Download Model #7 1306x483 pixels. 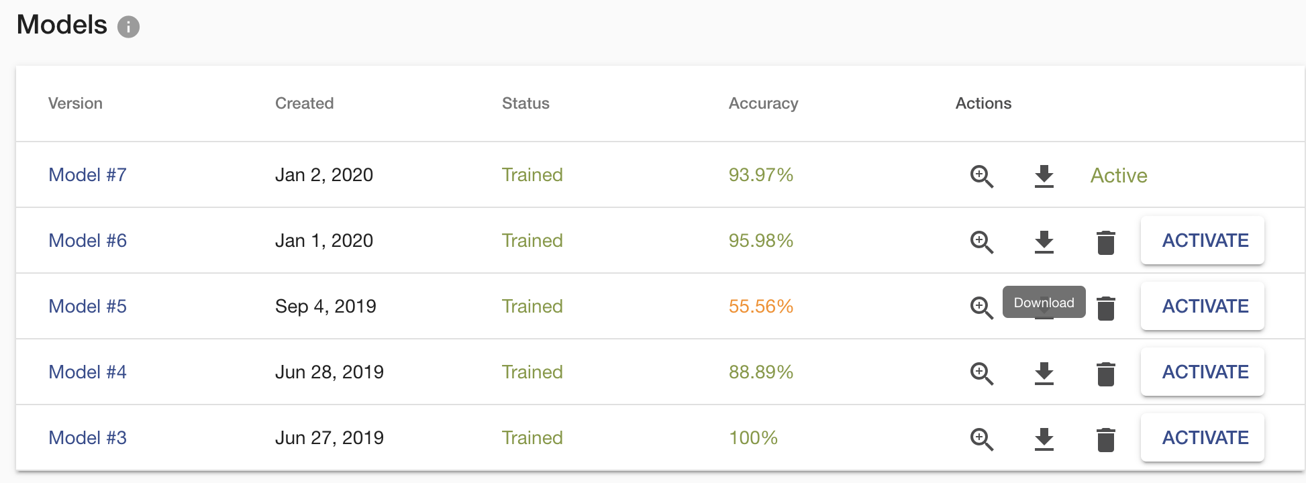(x=1044, y=176)
